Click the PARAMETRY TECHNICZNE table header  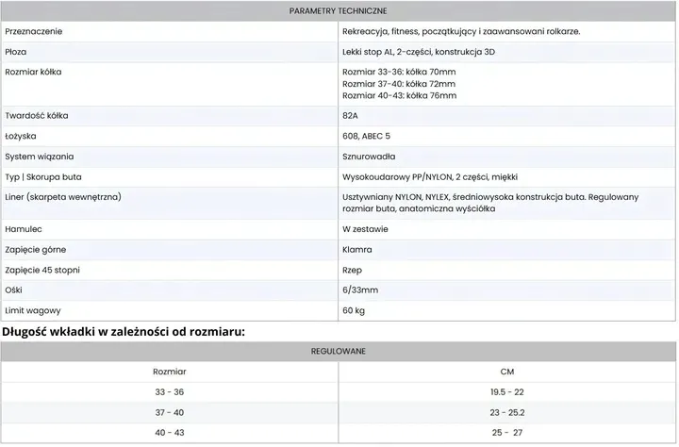339,10
